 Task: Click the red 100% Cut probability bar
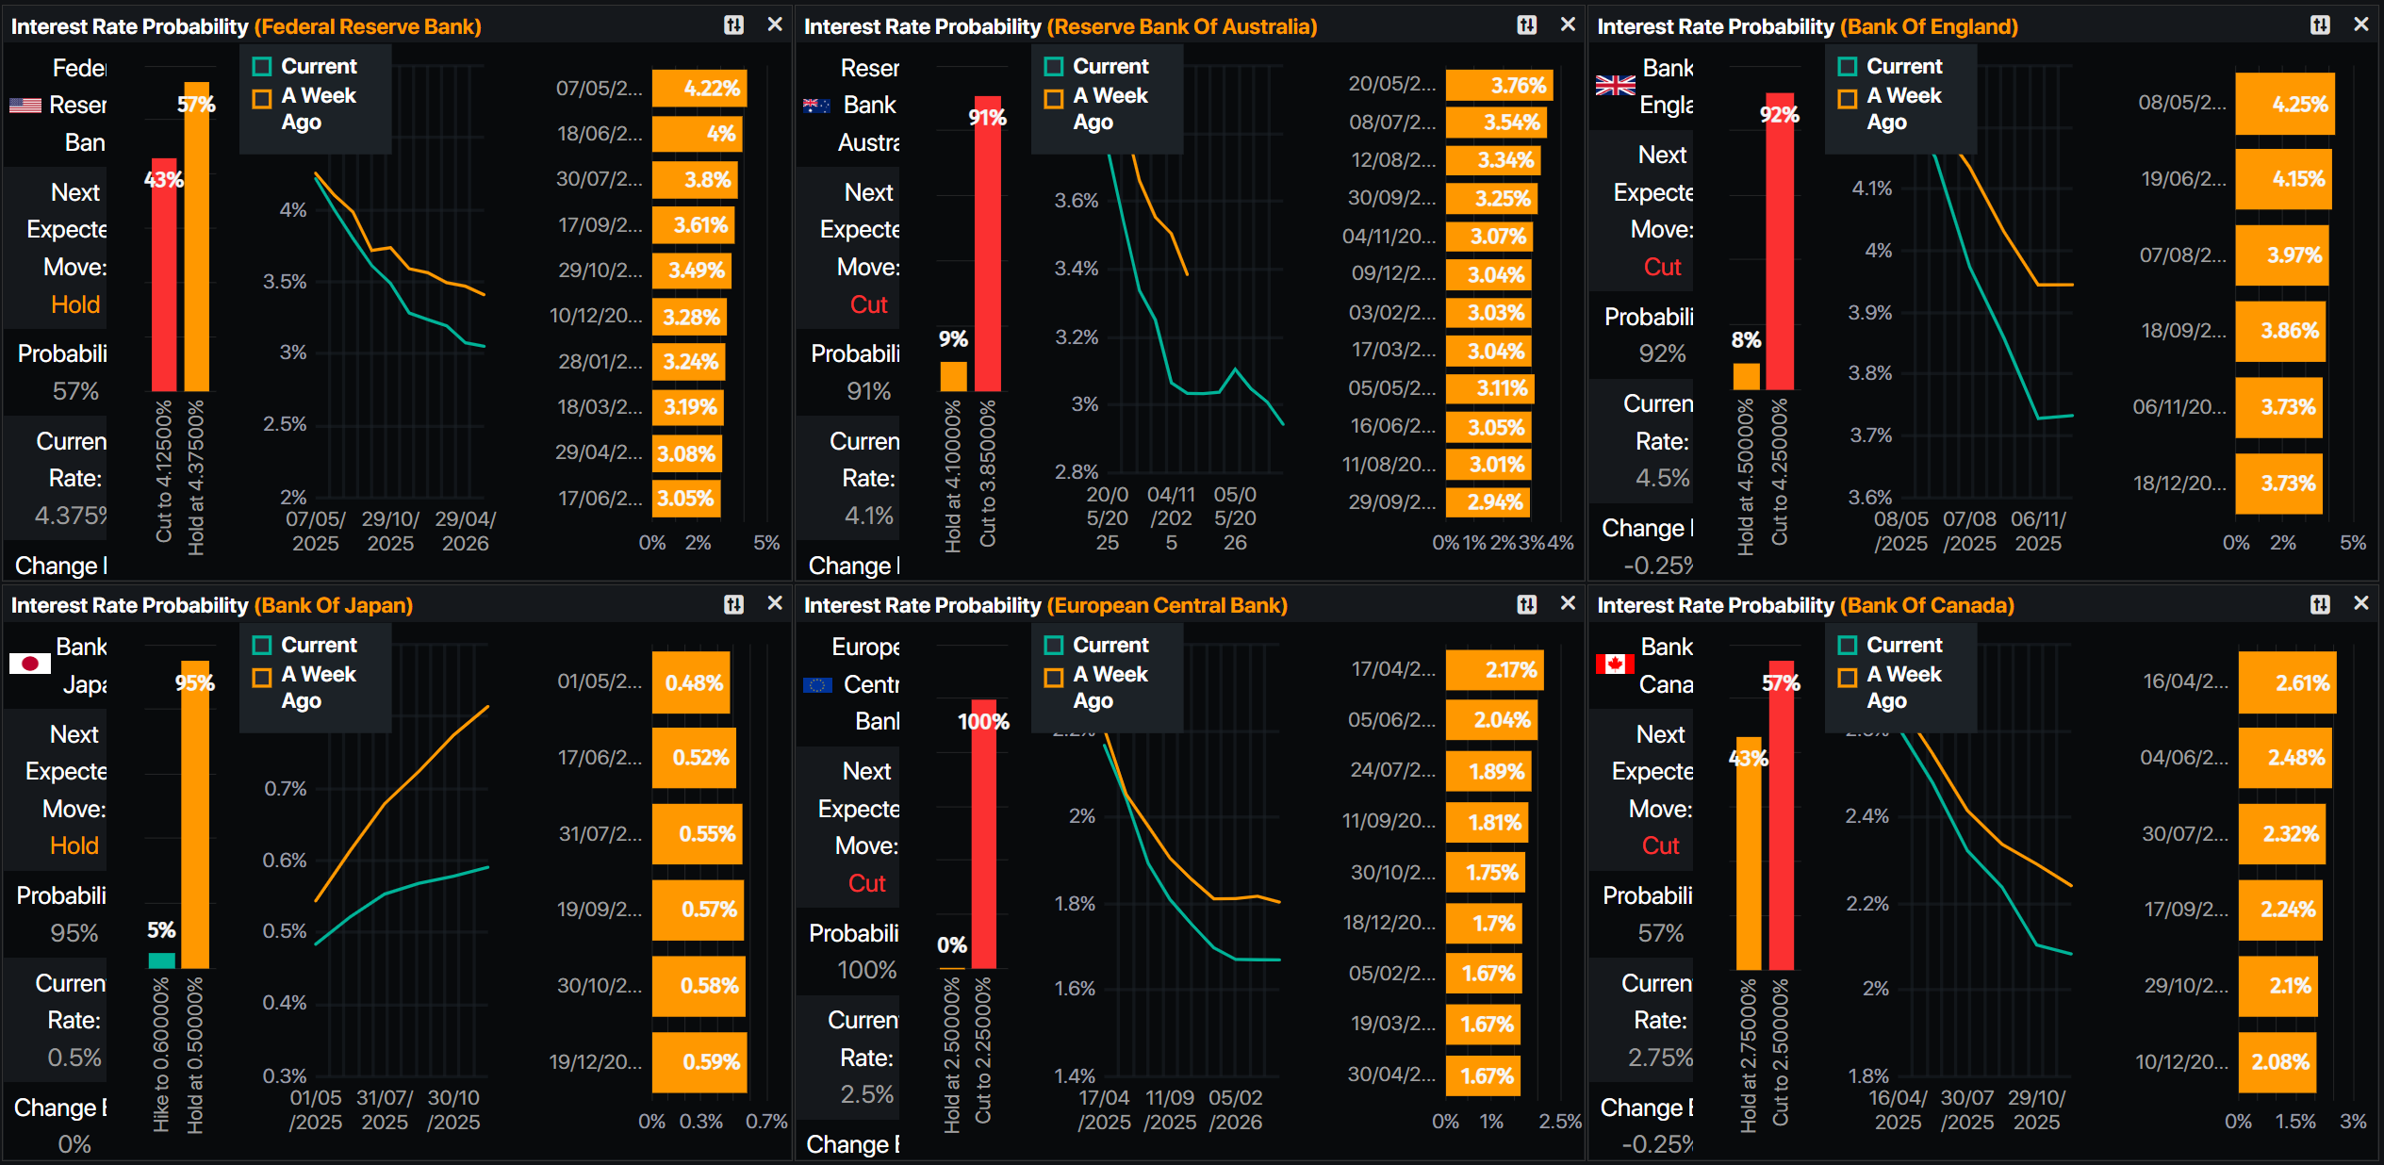[984, 834]
